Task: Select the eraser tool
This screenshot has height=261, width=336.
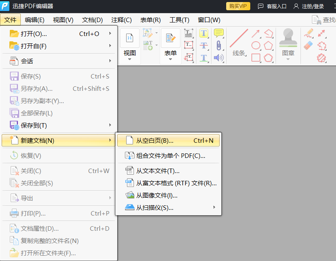Action: point(308,45)
